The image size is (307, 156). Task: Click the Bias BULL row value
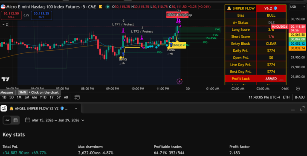pyautogui.click(x=271, y=15)
